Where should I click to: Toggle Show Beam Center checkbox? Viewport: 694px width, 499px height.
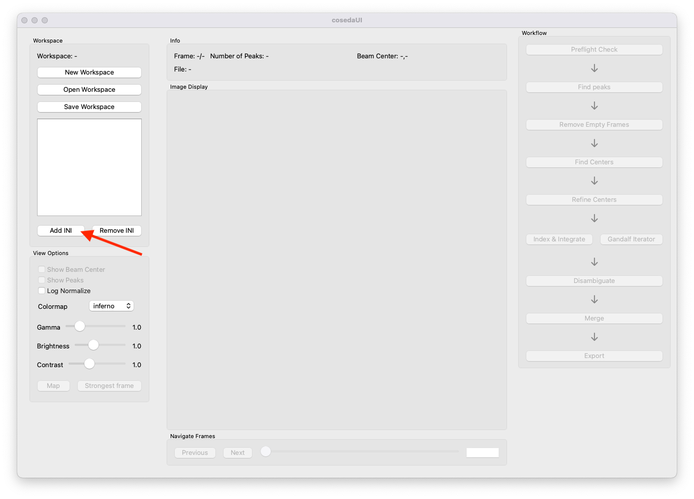(42, 269)
